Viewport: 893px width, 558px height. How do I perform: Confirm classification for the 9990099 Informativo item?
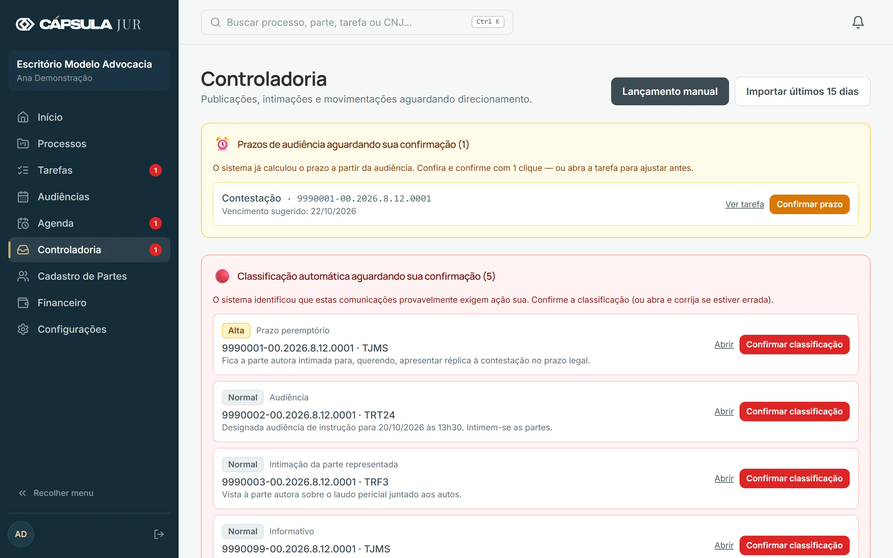(794, 545)
